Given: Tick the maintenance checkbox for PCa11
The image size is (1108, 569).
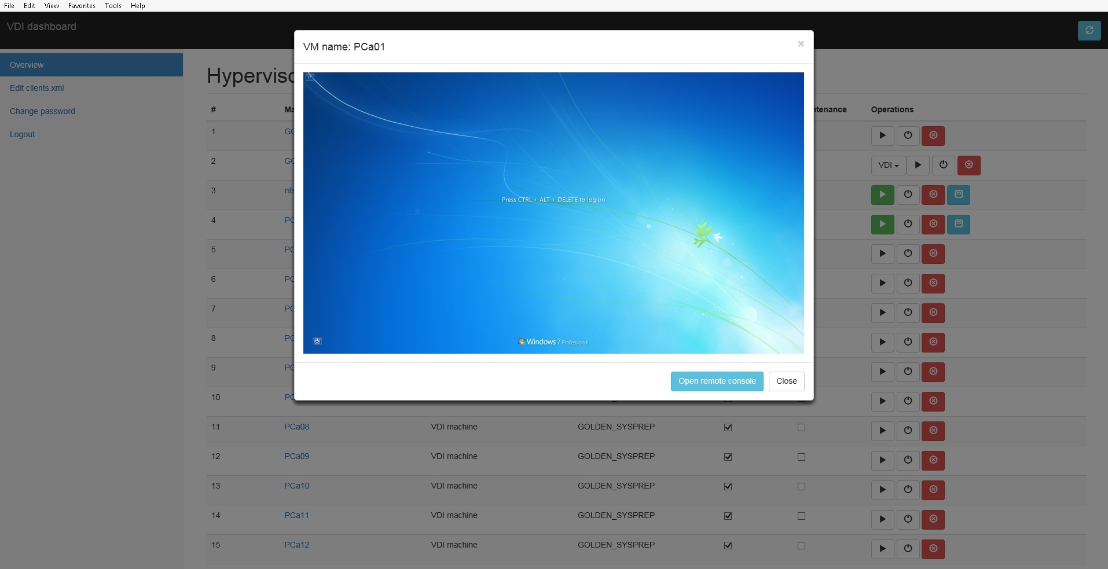Looking at the screenshot, I should (x=801, y=516).
